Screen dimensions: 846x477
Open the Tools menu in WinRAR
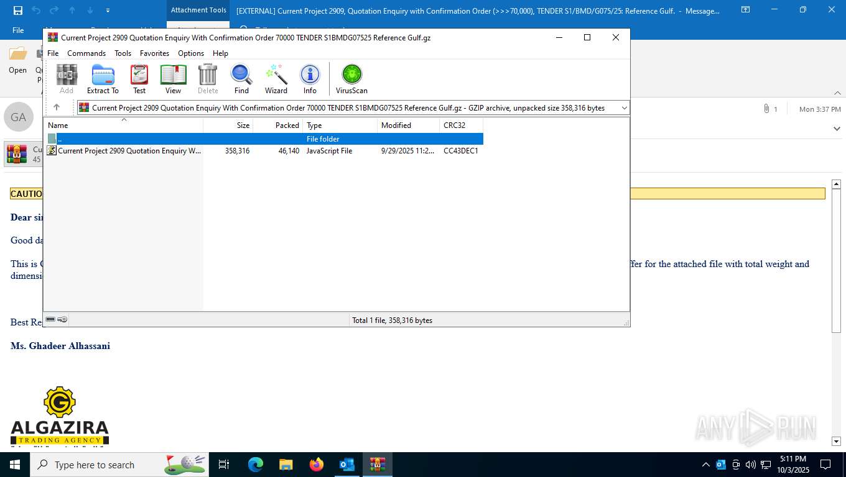123,53
